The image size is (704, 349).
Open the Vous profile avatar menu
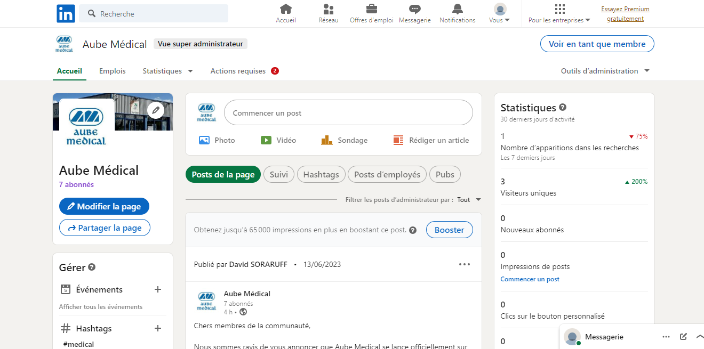pyautogui.click(x=500, y=13)
